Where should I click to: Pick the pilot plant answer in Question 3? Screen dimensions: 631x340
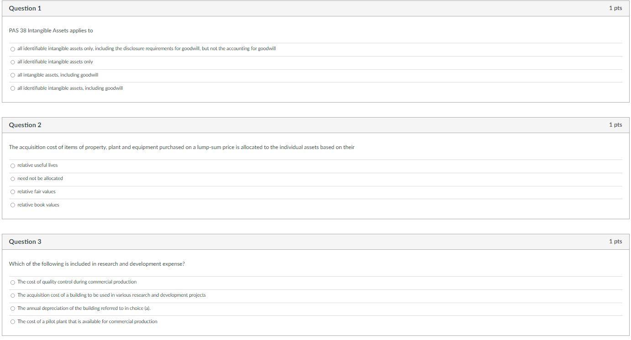point(13,322)
